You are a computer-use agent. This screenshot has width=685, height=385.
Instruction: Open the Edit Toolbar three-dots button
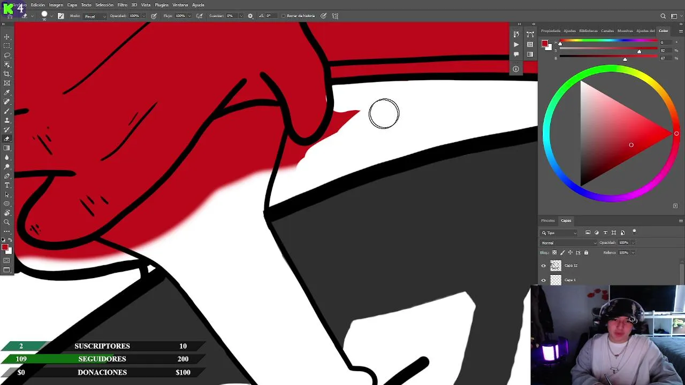point(7,231)
